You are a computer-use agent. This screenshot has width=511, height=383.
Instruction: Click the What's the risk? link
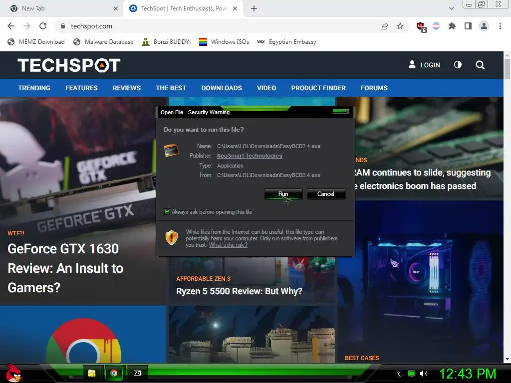click(x=228, y=245)
